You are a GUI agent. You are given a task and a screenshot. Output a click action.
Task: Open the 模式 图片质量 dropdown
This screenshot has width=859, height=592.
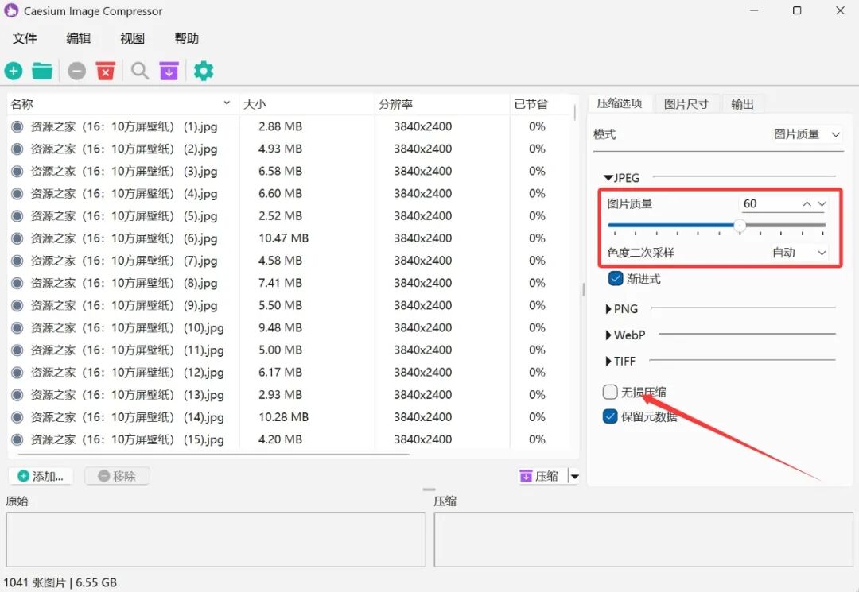[807, 135]
